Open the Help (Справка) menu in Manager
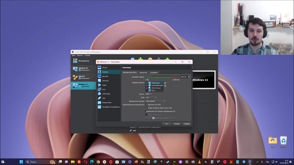Screen dimensions: 294x165 [x=87, y=55]
